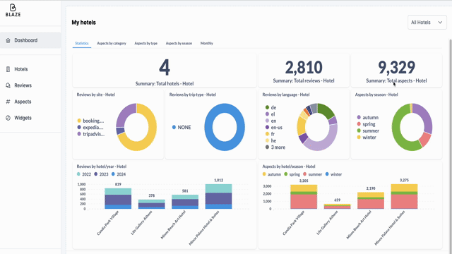Image resolution: width=452 pixels, height=254 pixels.
Task: Expand '3 more' languages legend
Action: [x=275, y=147]
